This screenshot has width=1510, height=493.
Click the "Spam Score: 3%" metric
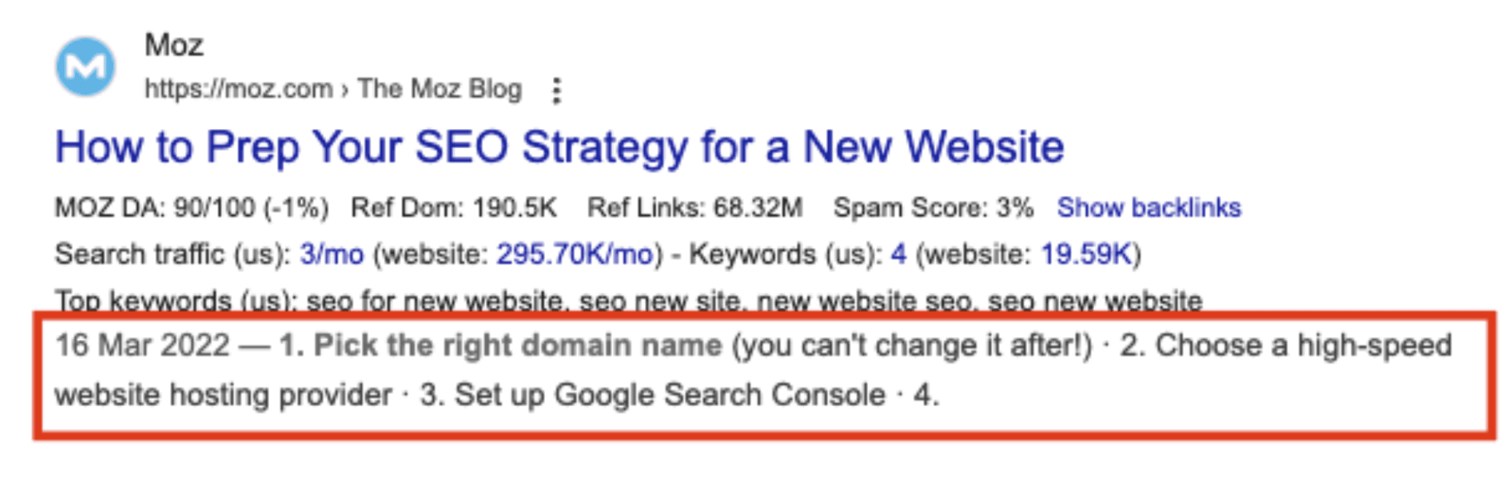point(934,207)
